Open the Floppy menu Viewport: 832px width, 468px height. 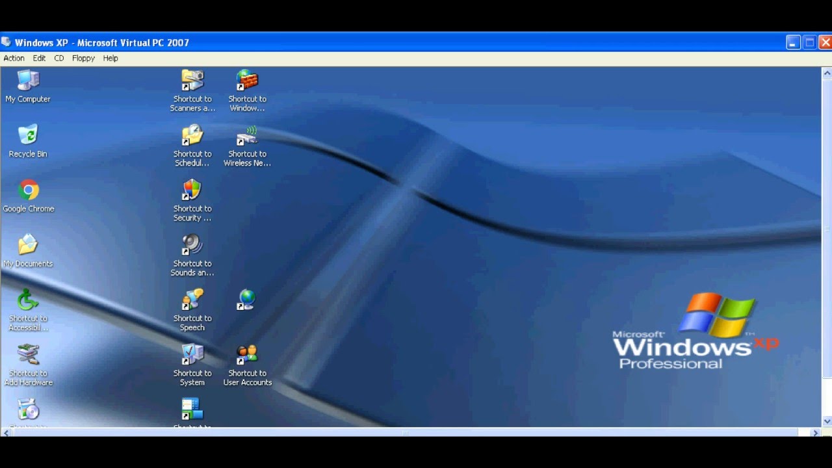pos(83,58)
